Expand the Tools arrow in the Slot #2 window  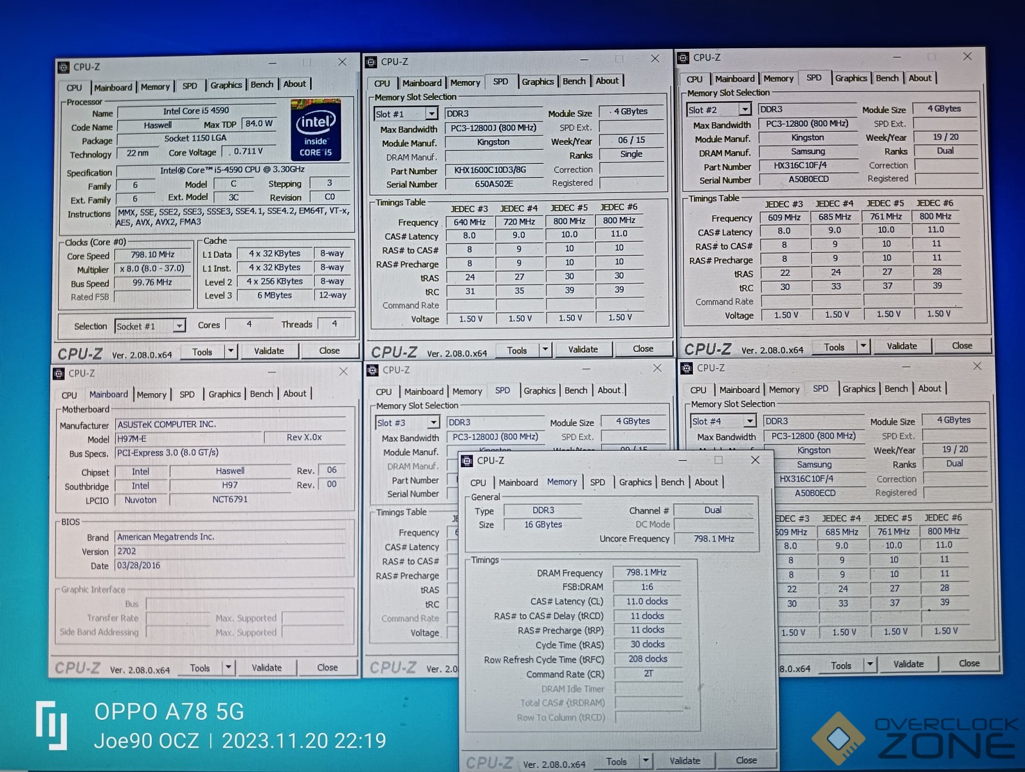(864, 346)
